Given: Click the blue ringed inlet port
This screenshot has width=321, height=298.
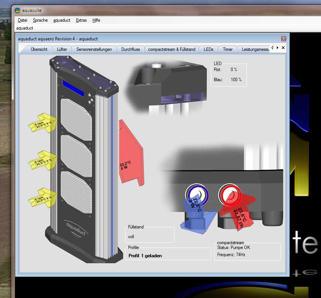Looking at the screenshot, I should [x=197, y=194].
